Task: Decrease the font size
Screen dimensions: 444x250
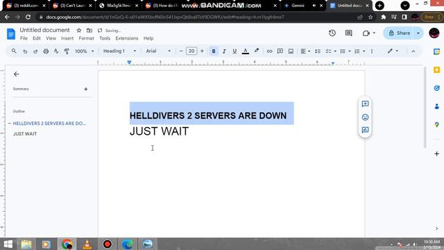Action: click(x=181, y=51)
